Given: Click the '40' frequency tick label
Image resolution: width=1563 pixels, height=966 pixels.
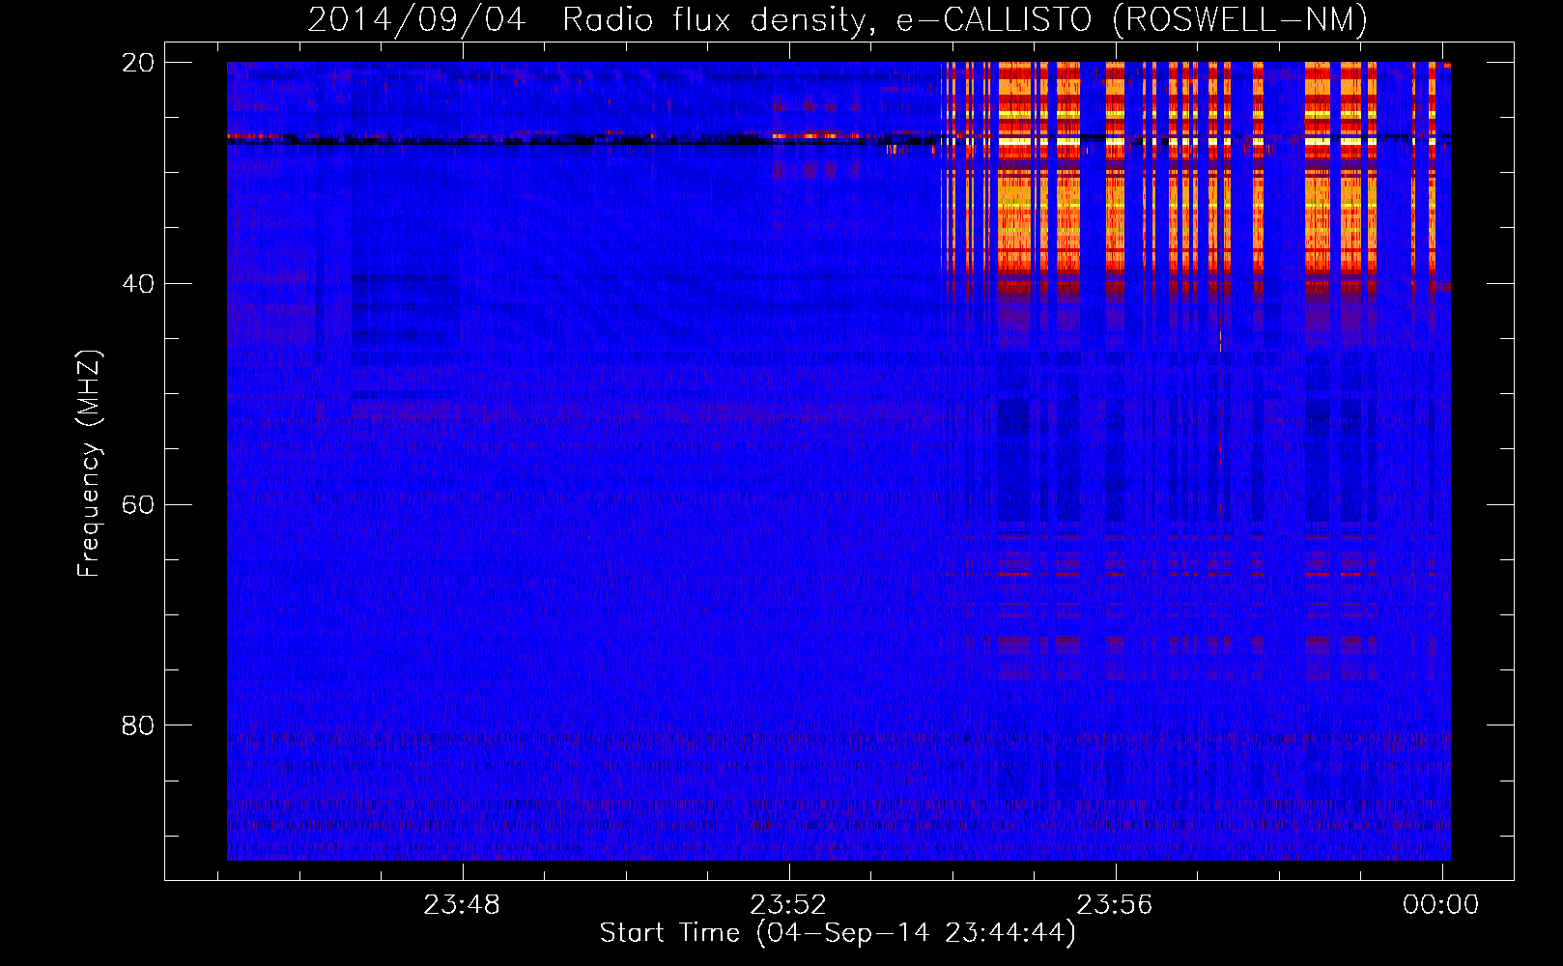Looking at the screenshot, I should coord(137,284).
